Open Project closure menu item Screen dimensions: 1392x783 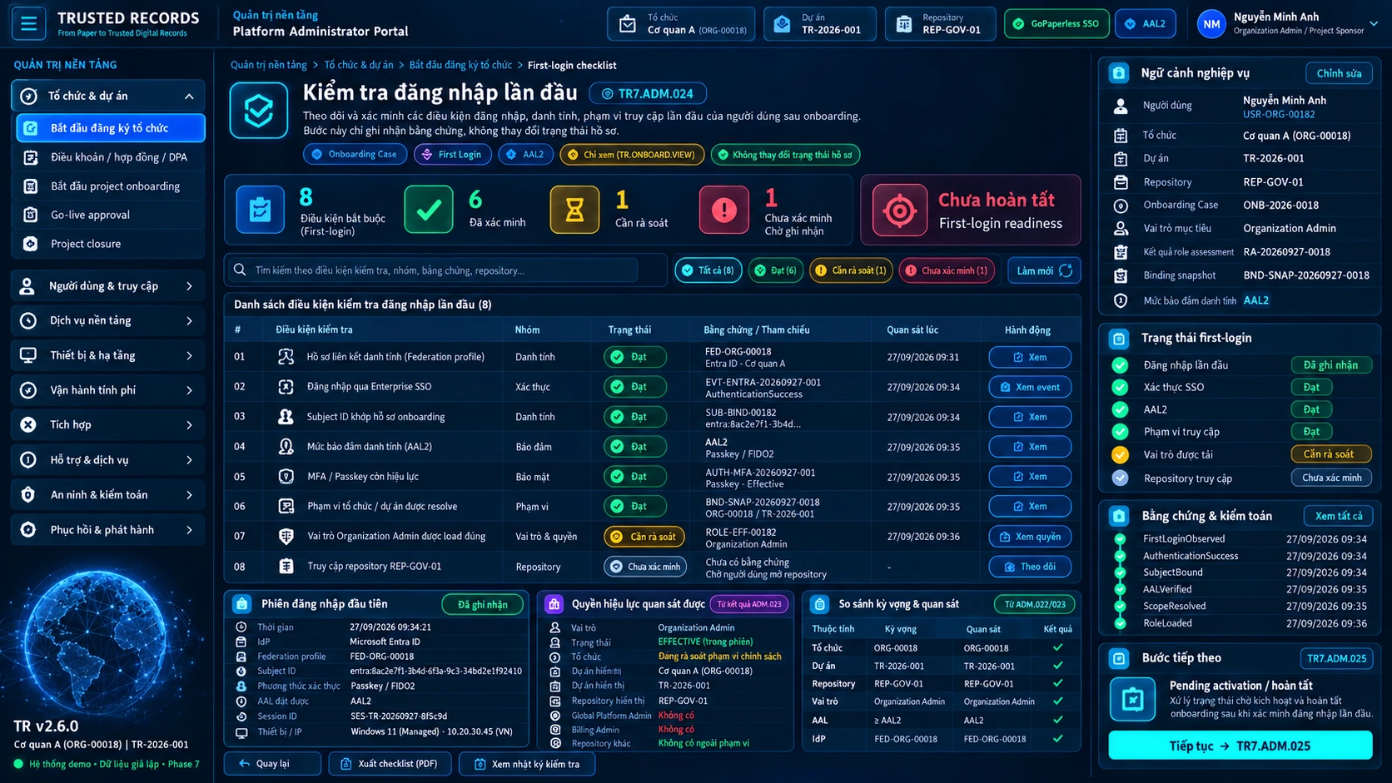[x=111, y=244]
